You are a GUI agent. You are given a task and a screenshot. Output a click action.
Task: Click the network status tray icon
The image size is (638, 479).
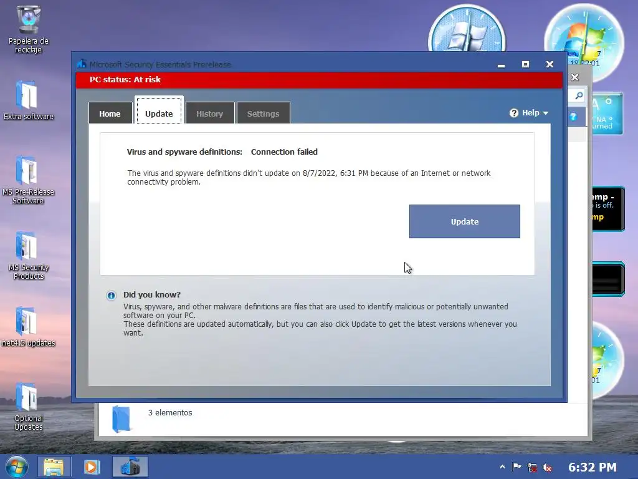[x=532, y=467]
